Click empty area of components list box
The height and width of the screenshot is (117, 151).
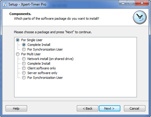click(x=75, y=88)
